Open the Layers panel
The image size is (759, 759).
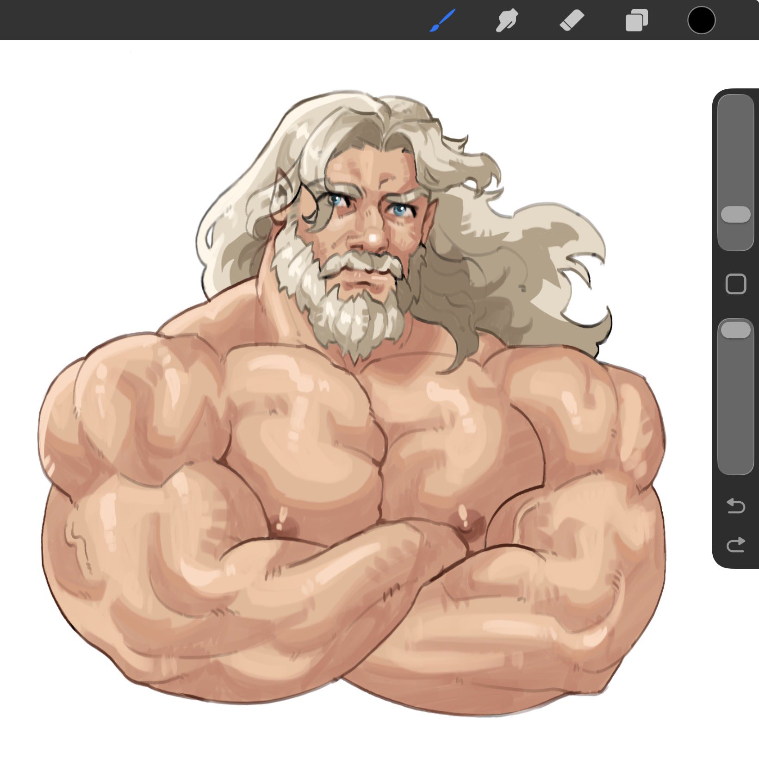[x=636, y=21]
